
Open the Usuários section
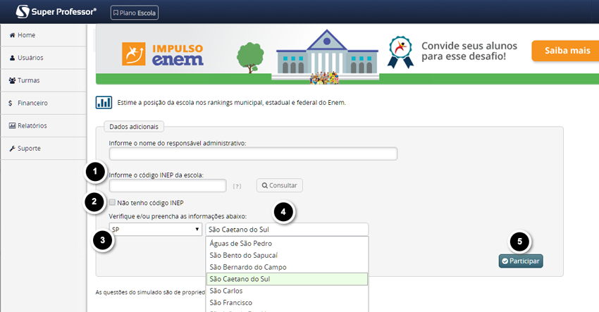[x=44, y=58]
